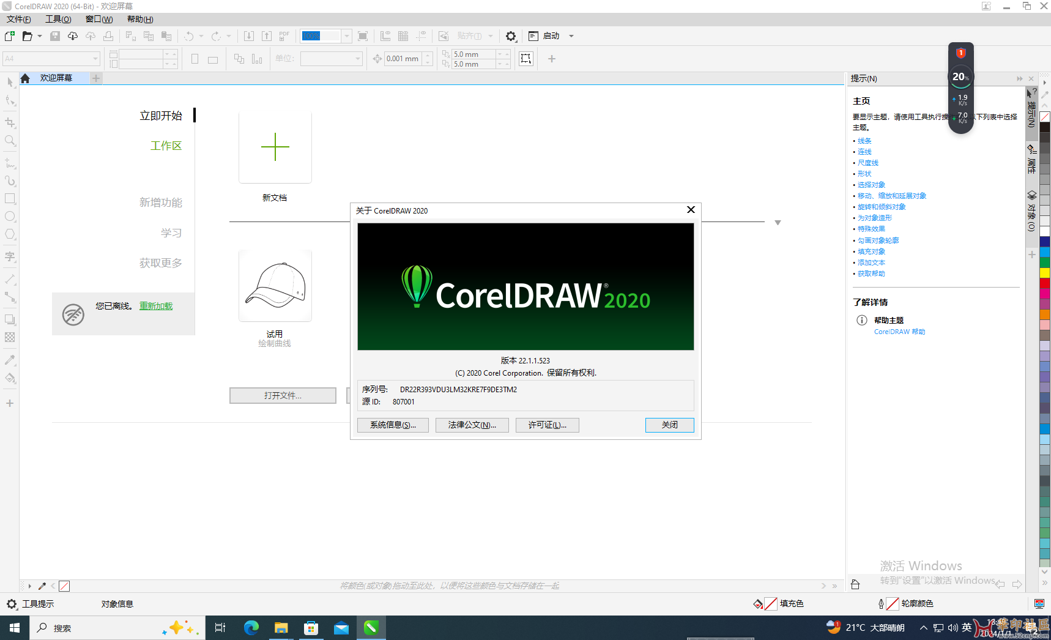Pick the red swatch in the palette
The height and width of the screenshot is (640, 1051).
[1045, 283]
